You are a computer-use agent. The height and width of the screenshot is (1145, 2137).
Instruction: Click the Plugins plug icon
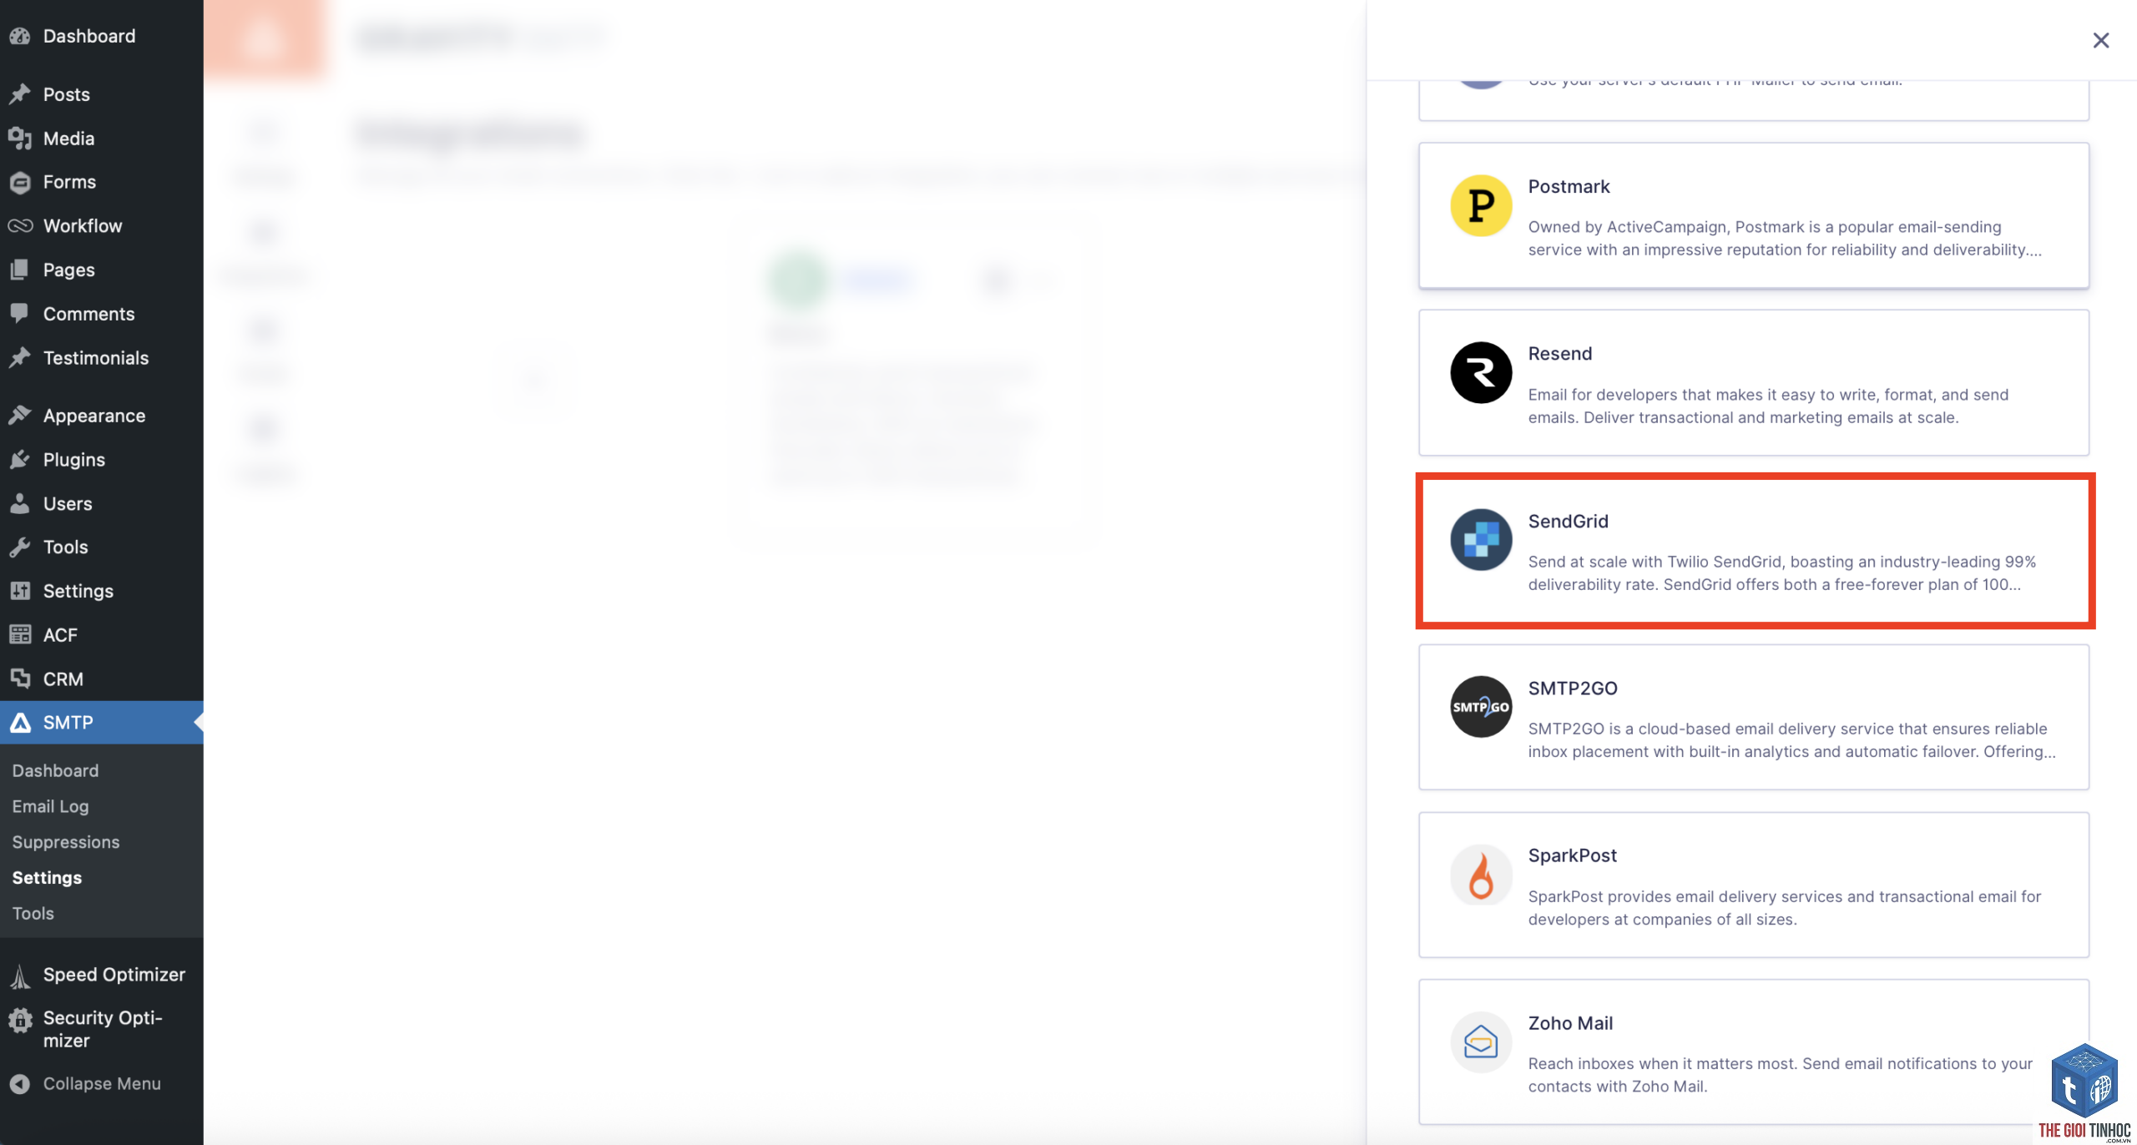tap(20, 459)
